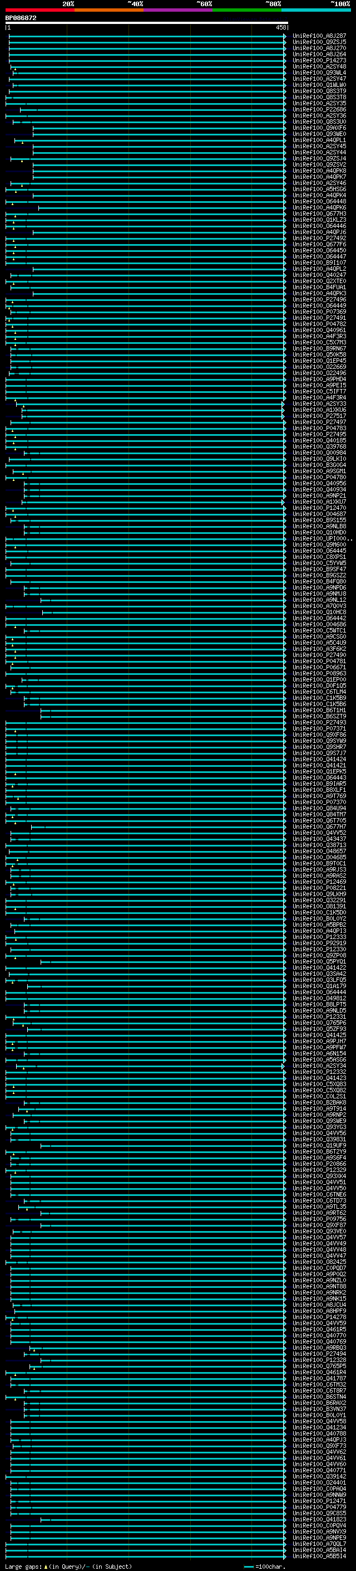The height and width of the screenshot is (1571, 356).
Task: Select label UniRef100_Q9LKI0
Action: click(x=319, y=459)
